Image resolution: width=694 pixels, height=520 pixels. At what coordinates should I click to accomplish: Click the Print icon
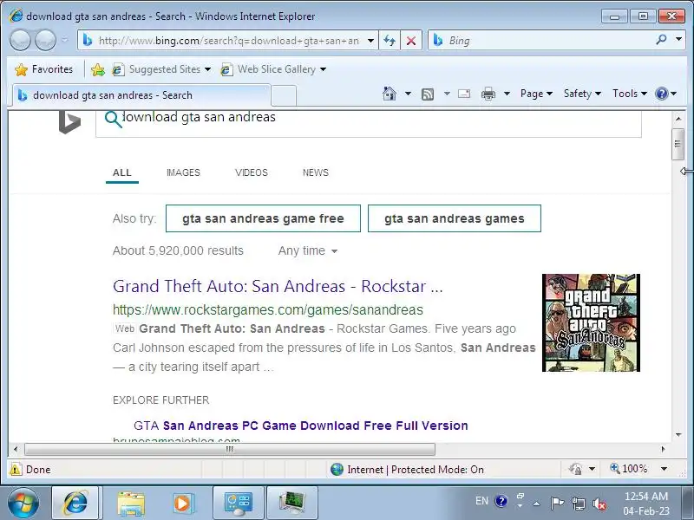pos(488,94)
